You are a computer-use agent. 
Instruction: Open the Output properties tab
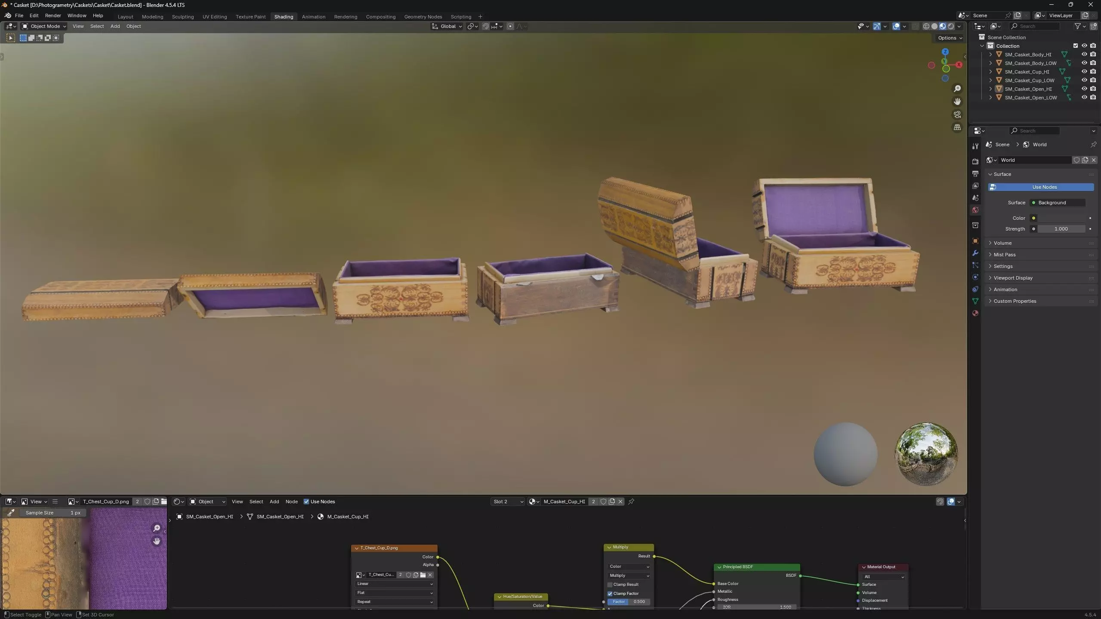pos(975,174)
